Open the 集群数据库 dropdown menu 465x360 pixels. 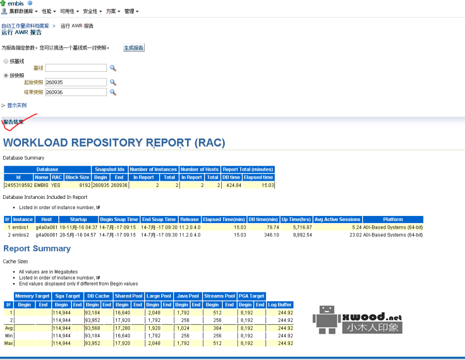point(23,11)
